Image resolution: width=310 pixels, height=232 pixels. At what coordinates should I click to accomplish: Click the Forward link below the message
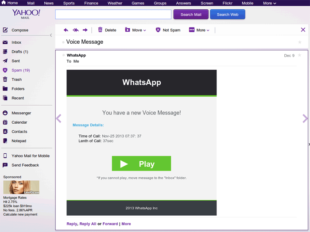(x=110, y=224)
